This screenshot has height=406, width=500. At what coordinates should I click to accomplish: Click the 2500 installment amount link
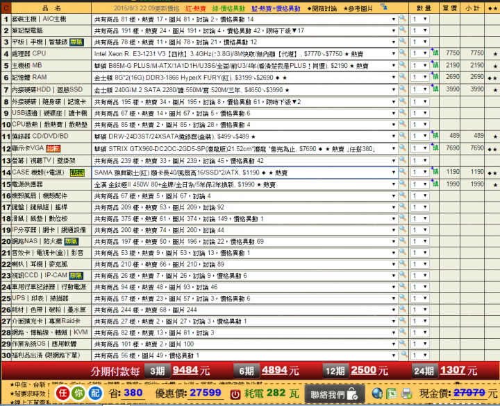tap(363, 371)
